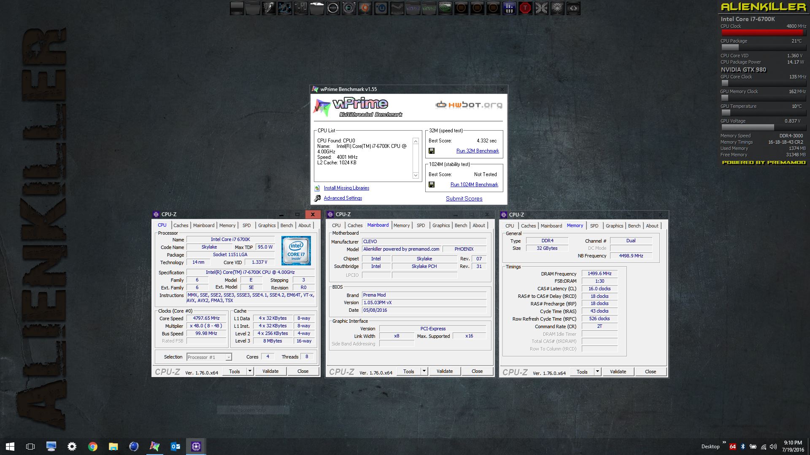Switch to Bench tab in the first CPU-Z window
Viewport: 810px width, 455px height.
point(286,225)
